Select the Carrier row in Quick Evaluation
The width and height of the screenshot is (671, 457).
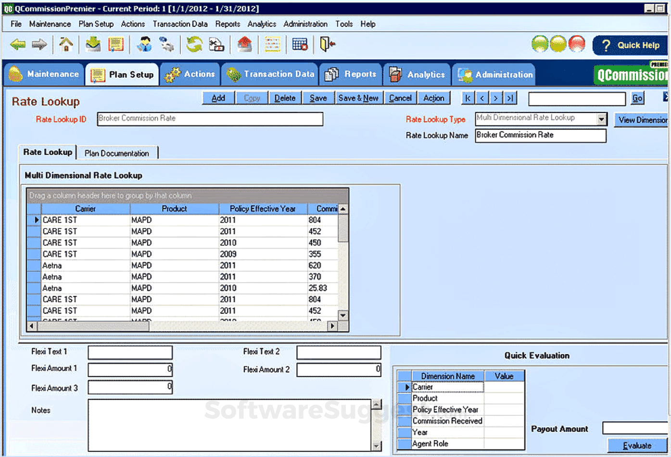pyautogui.click(x=447, y=387)
